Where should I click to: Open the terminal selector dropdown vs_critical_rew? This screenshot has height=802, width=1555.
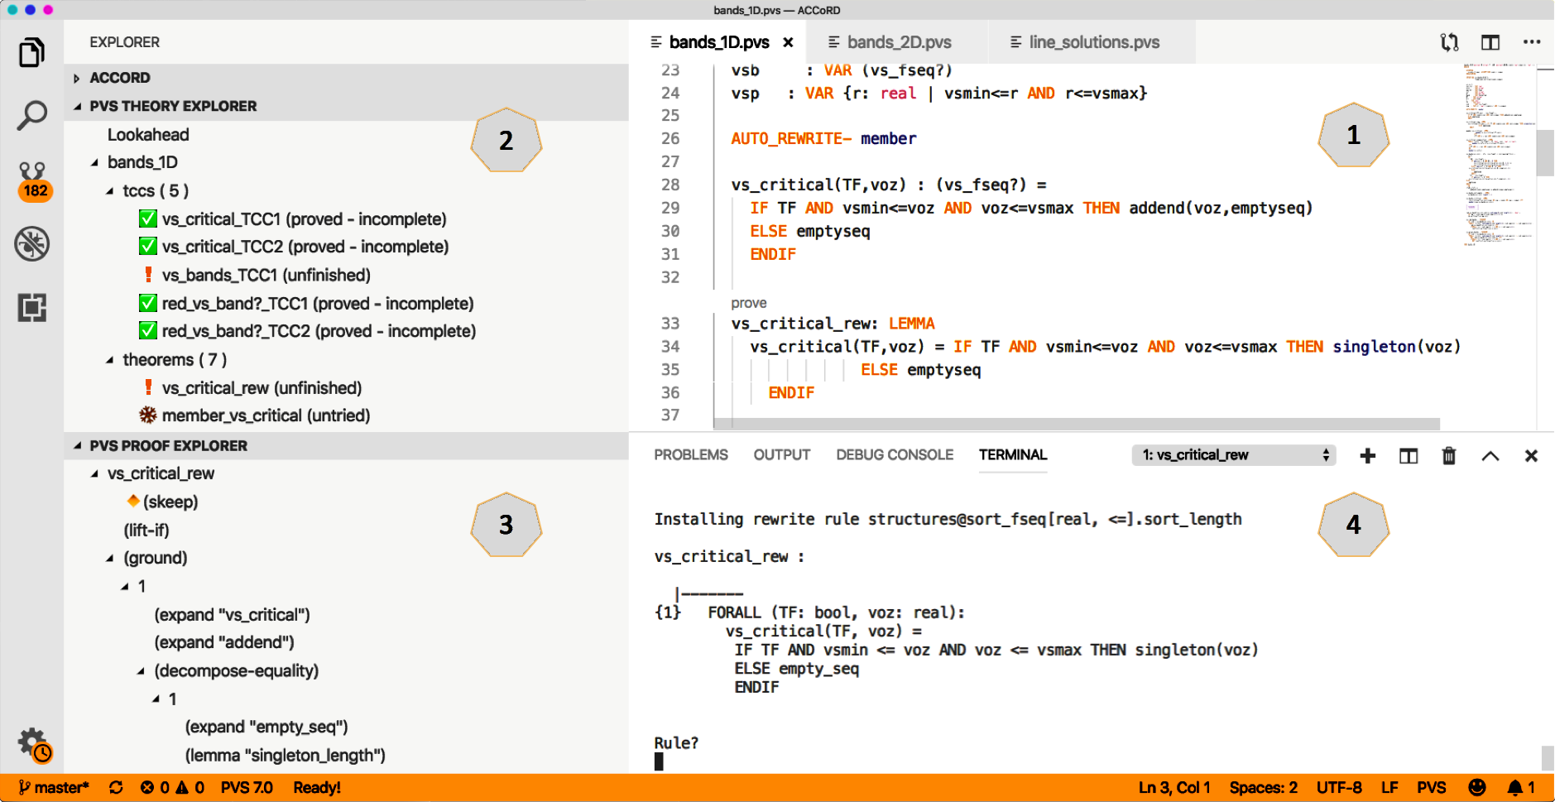(x=1233, y=455)
